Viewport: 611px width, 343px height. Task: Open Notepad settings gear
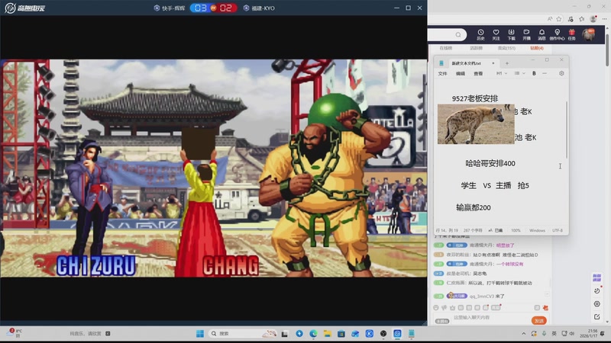561,73
